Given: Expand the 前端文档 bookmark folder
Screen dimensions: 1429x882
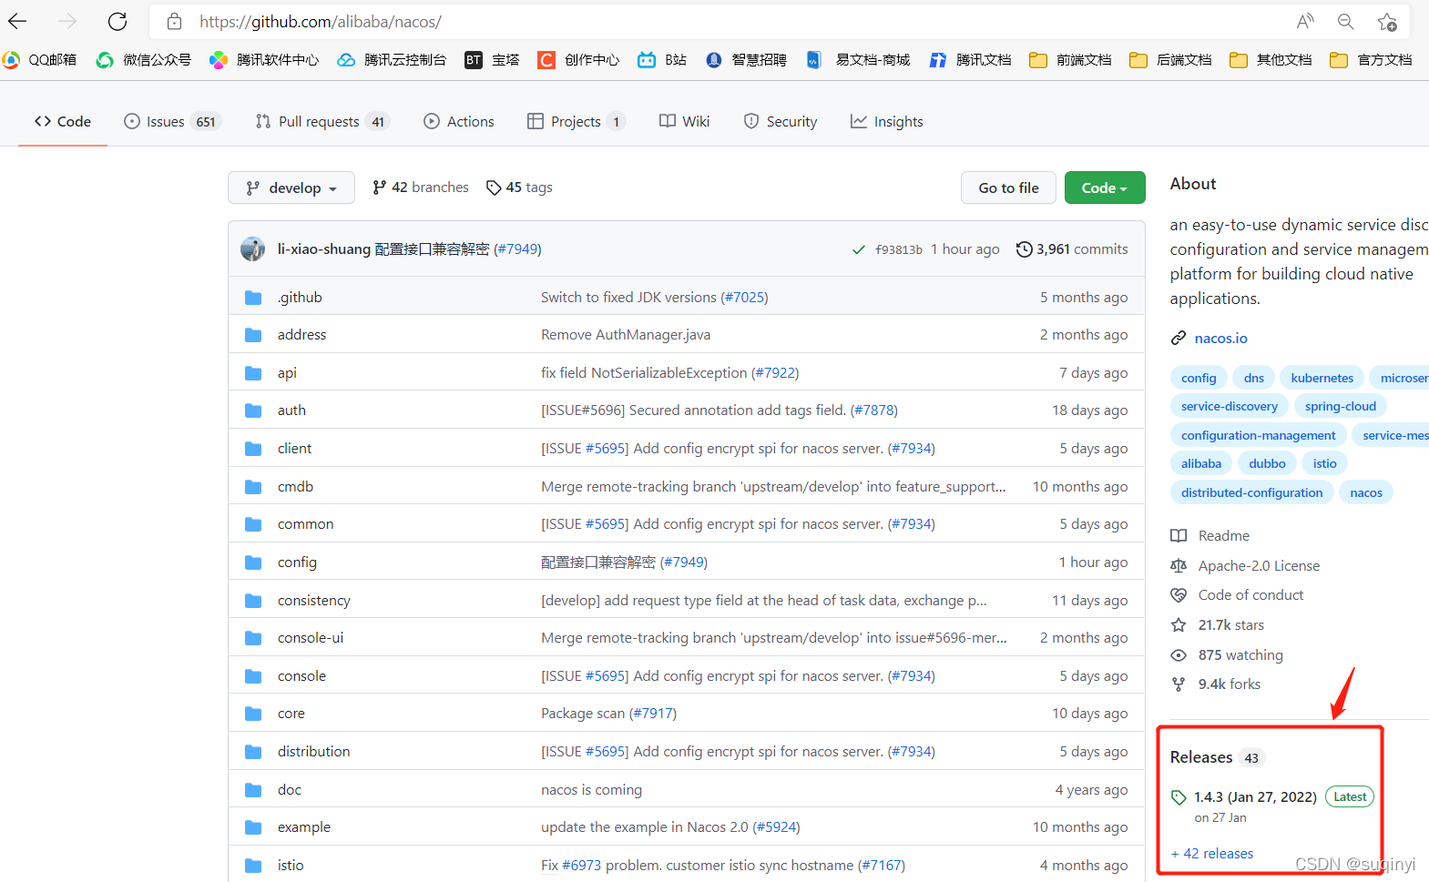Looking at the screenshot, I should coord(1070,60).
